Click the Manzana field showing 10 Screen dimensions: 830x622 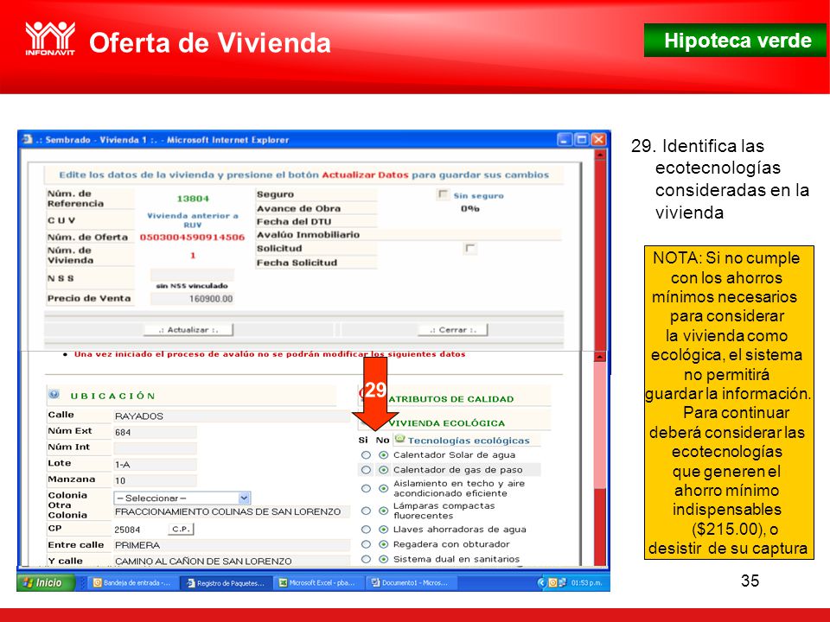coord(155,481)
